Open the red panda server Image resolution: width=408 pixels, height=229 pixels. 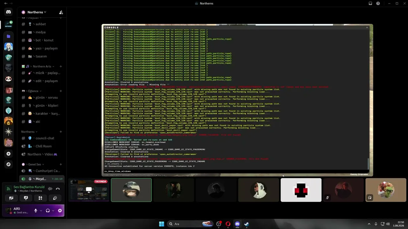click(x=9, y=79)
